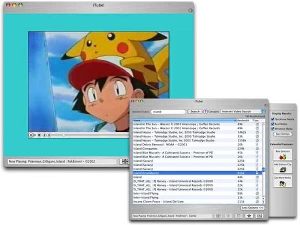The width and height of the screenshot is (300, 225).
Task: Click the star favorites button in bottom toolbar
Action: coord(249,216)
